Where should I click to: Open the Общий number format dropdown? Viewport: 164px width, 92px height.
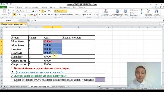[x=97, y=11]
